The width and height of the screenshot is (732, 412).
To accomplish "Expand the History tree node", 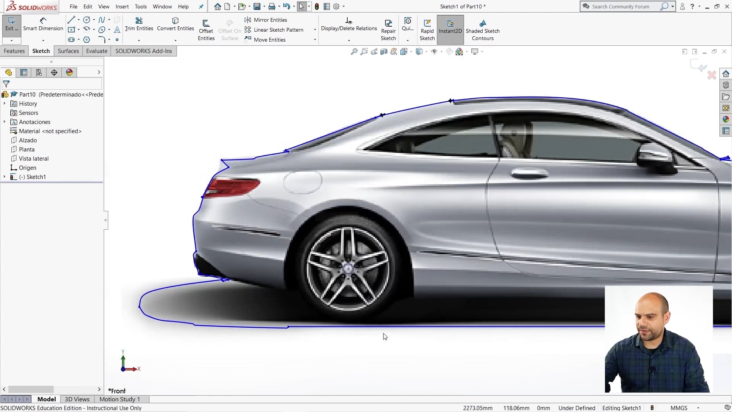I will click(4, 104).
